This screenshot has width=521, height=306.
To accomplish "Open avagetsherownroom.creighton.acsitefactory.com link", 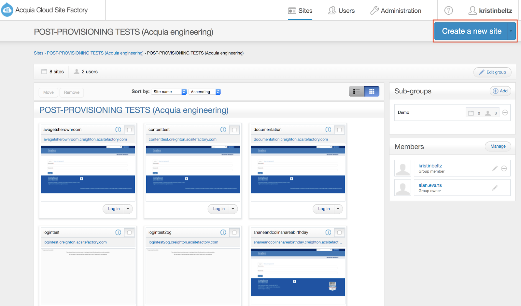I will click(85, 139).
